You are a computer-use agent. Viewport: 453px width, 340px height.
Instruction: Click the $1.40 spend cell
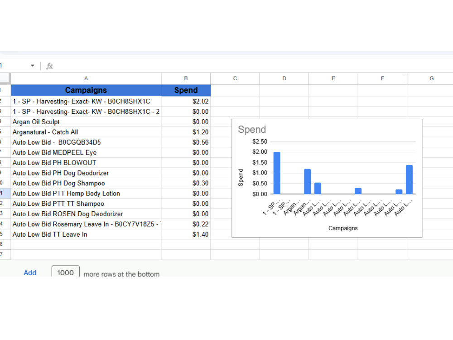point(186,234)
